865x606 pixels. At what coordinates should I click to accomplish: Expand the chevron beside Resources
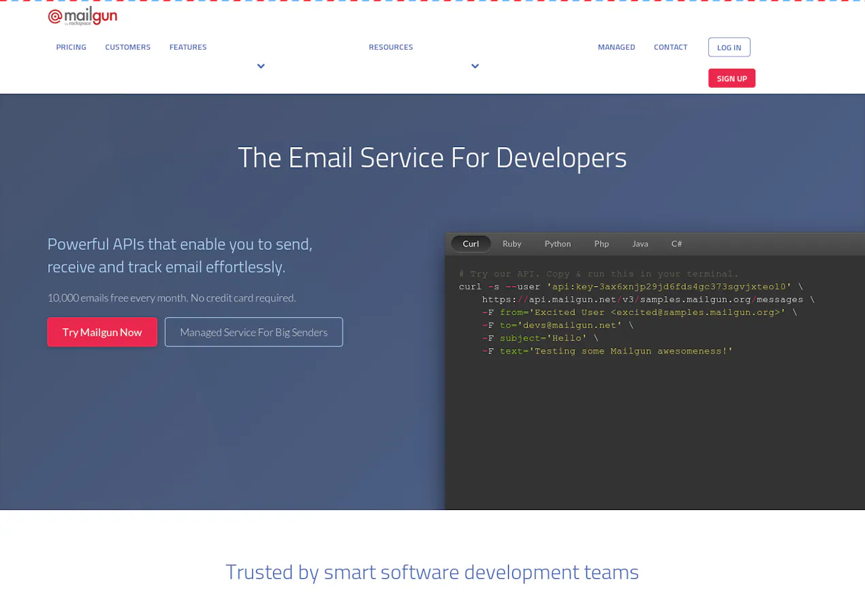tap(475, 66)
